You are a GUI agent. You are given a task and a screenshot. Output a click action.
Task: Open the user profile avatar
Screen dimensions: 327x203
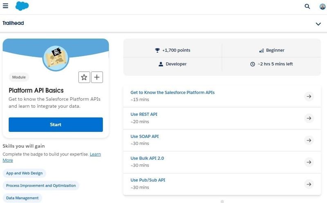point(323,7)
